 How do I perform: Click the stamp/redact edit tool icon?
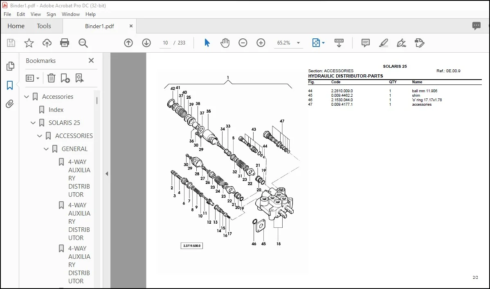pos(419,43)
